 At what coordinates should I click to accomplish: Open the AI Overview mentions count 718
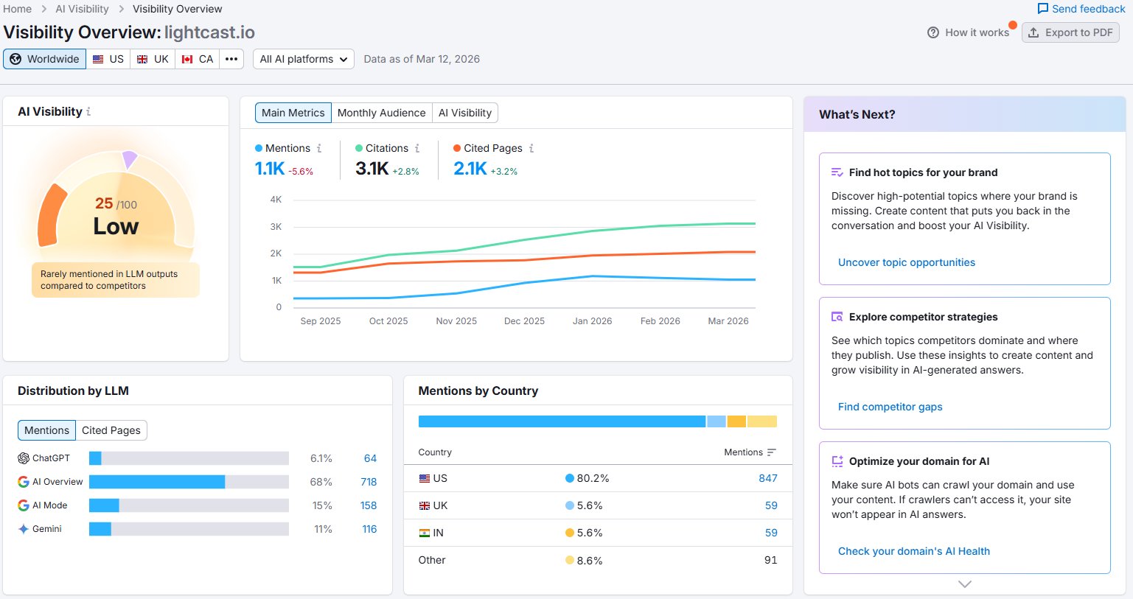click(369, 482)
